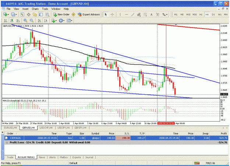This screenshot has width=230, height=166.
Task: Expand the Indicators dropdown arrow
Action: point(56,21)
